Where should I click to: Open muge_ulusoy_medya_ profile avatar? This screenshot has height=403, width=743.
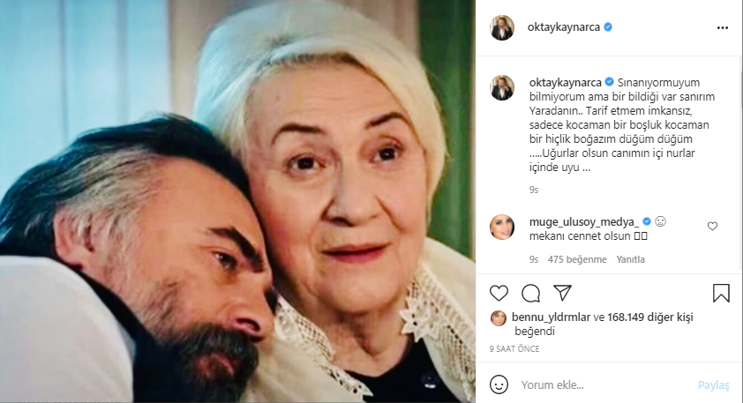tap(502, 227)
